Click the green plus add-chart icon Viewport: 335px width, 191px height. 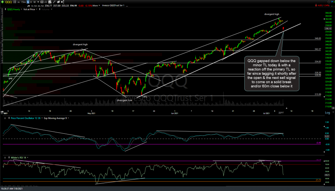pyautogui.click(x=2, y=2)
